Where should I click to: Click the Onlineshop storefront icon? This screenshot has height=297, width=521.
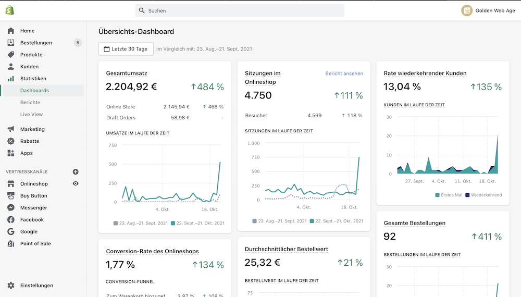pos(11,184)
